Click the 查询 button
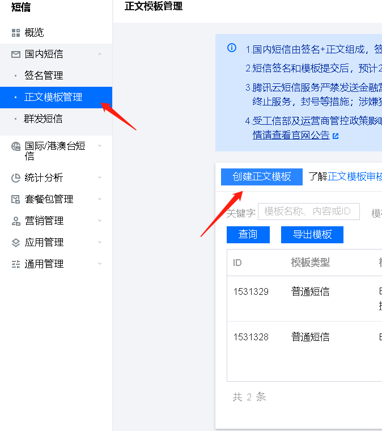This screenshot has width=382, height=431. click(248, 234)
